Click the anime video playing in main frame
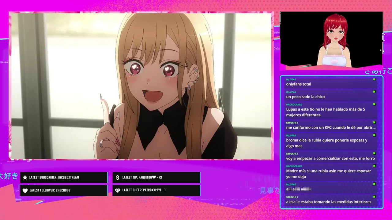The height and width of the screenshot is (220, 392). click(141, 86)
